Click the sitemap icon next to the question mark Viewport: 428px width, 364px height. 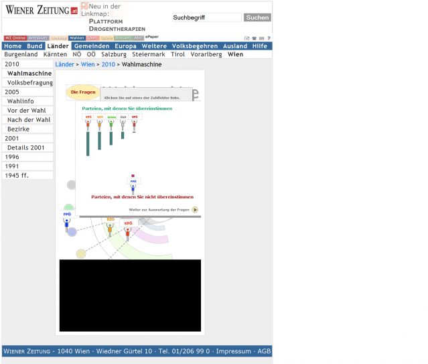[x=261, y=38]
